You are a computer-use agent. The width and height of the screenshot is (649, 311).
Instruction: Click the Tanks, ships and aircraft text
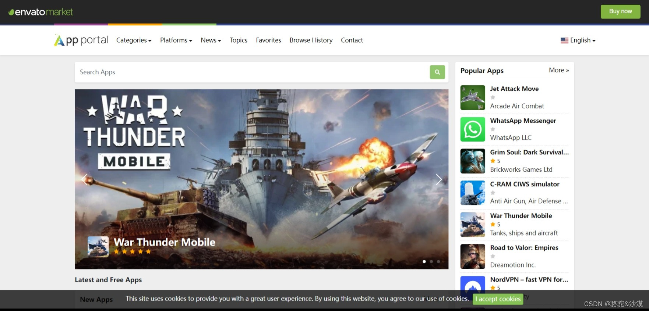click(x=524, y=233)
